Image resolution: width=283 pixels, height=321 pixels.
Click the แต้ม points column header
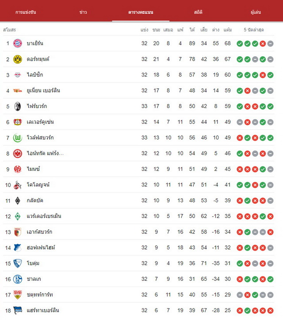pyautogui.click(x=228, y=30)
